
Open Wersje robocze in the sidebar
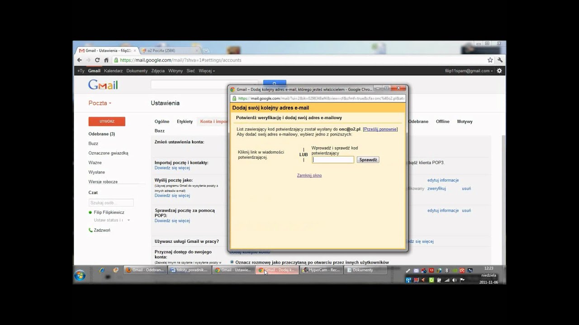[103, 181]
